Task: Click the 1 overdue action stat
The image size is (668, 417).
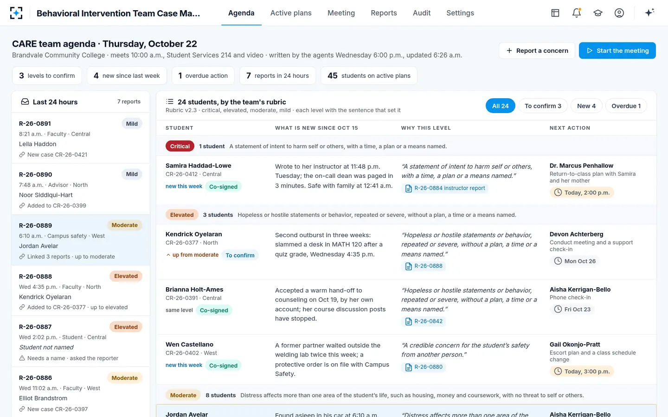Action: coord(203,76)
